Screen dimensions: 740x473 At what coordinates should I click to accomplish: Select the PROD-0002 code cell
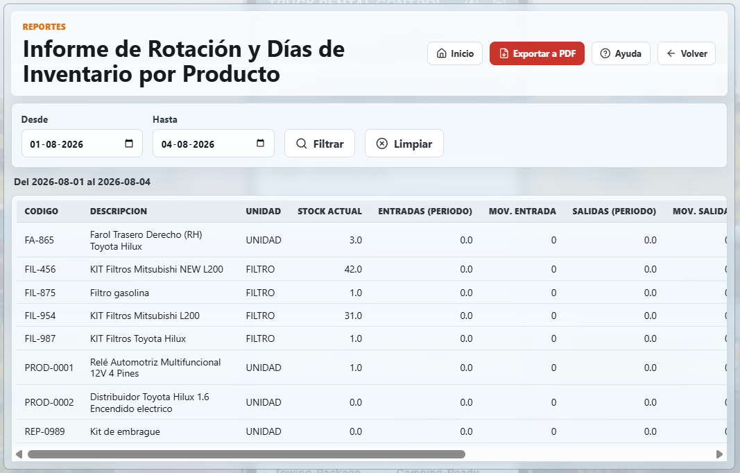point(49,402)
